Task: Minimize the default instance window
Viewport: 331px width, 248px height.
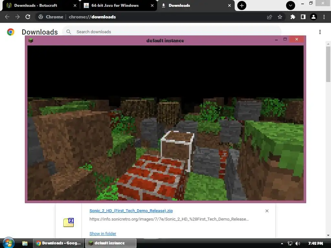Action: pos(276,39)
